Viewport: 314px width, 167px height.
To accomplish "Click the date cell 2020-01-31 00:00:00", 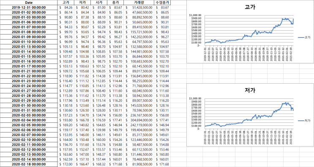I will coord(29,110).
